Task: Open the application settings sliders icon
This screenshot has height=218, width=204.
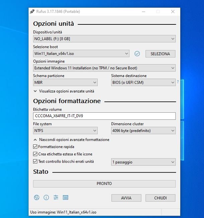Action: tap(56, 197)
